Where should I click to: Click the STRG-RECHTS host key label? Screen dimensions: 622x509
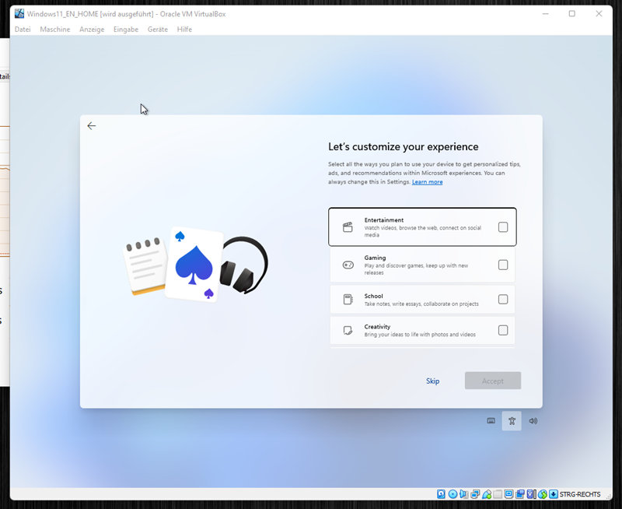pos(580,494)
